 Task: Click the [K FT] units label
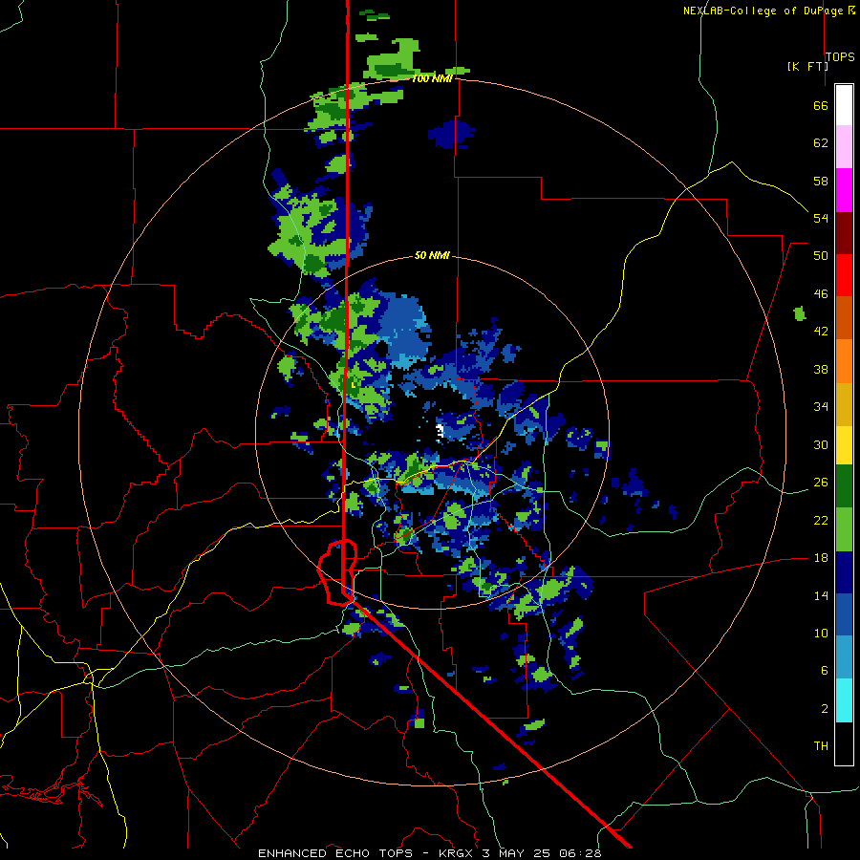pyautogui.click(x=807, y=66)
